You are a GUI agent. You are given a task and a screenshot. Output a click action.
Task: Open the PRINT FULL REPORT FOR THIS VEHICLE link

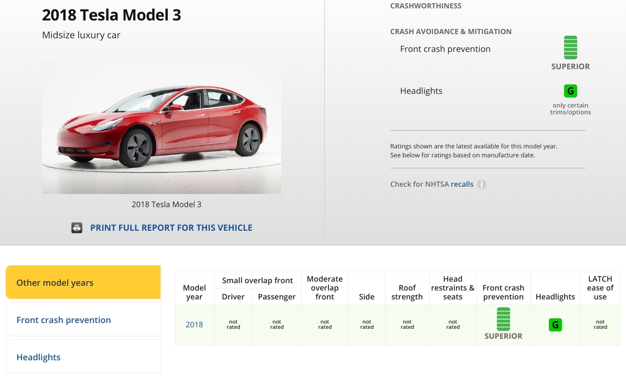pos(171,228)
